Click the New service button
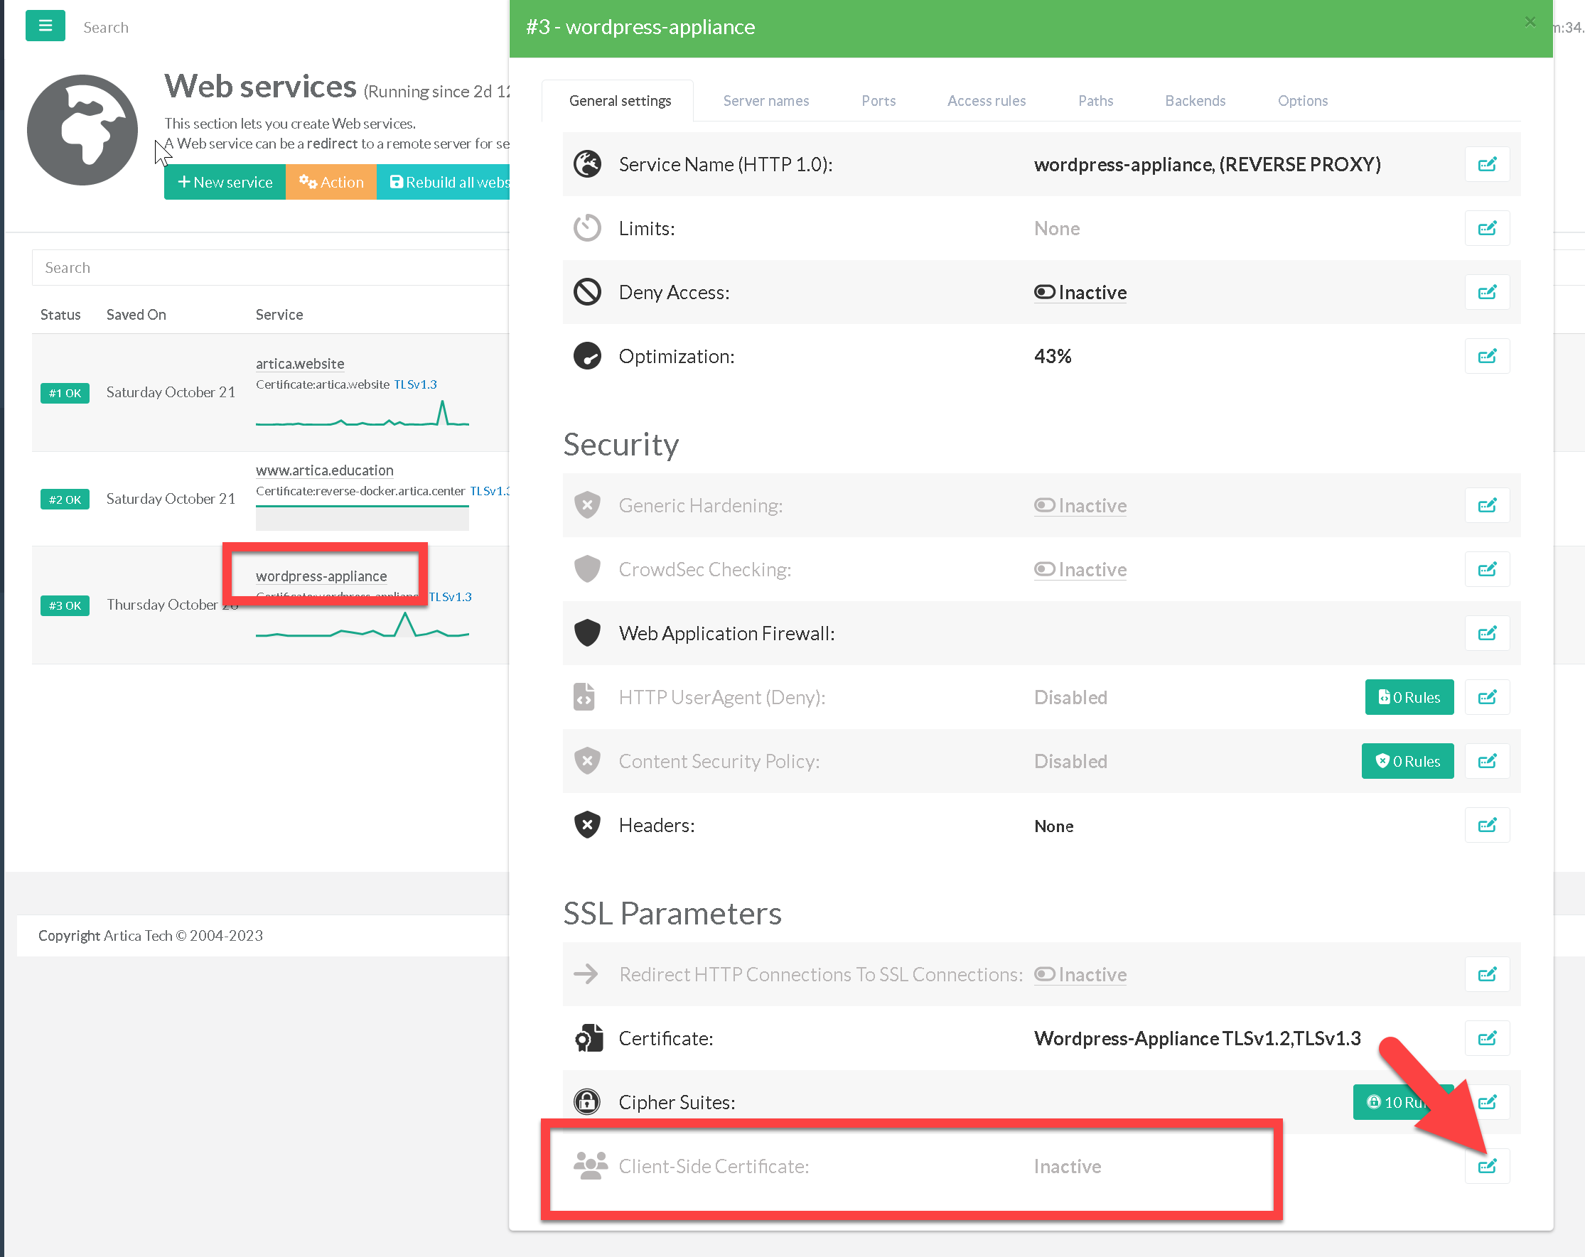1585x1257 pixels. point(225,183)
